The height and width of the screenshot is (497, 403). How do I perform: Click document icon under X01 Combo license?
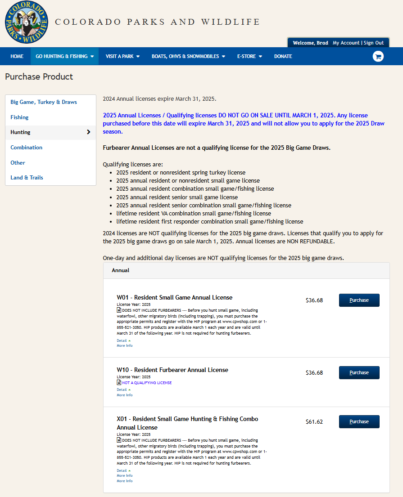(x=119, y=440)
